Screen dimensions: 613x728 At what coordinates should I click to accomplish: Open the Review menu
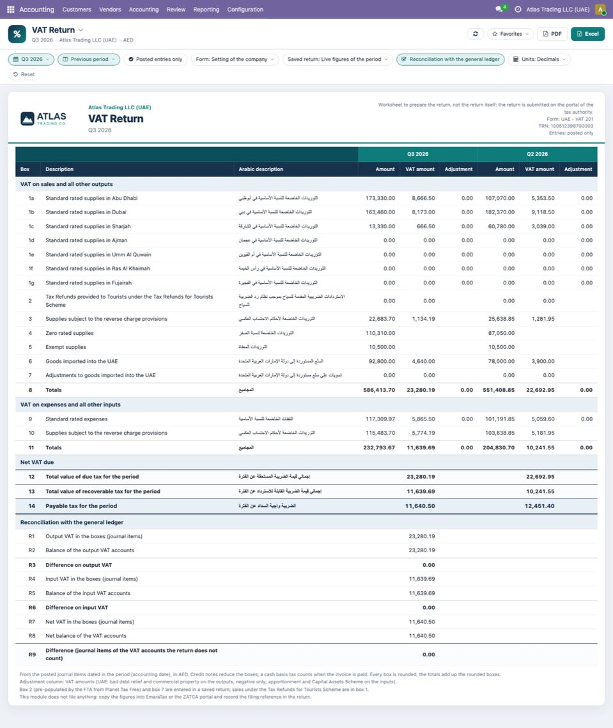(x=176, y=10)
